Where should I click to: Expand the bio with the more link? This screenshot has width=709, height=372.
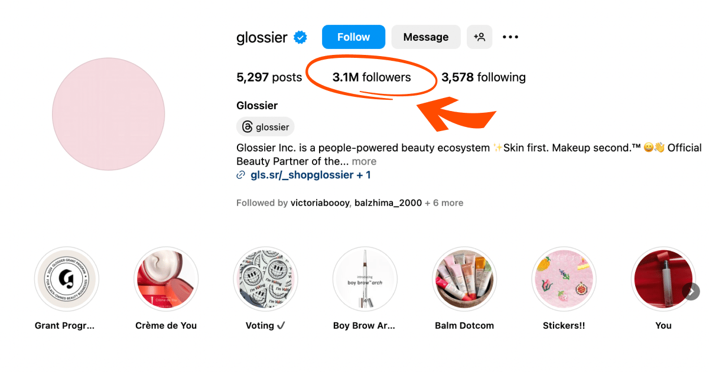[x=365, y=161]
